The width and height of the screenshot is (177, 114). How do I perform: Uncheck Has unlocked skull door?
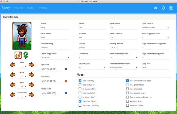coord(127,81)
